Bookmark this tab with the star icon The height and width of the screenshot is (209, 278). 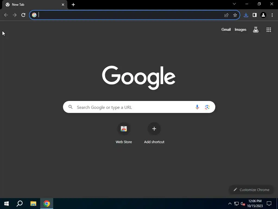click(235, 15)
